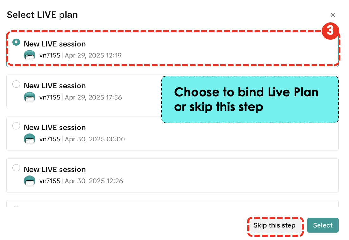This screenshot has height=240, width=349.
Task: Click the vn7155 username beside Apr 30 00:00
Action: (50, 139)
